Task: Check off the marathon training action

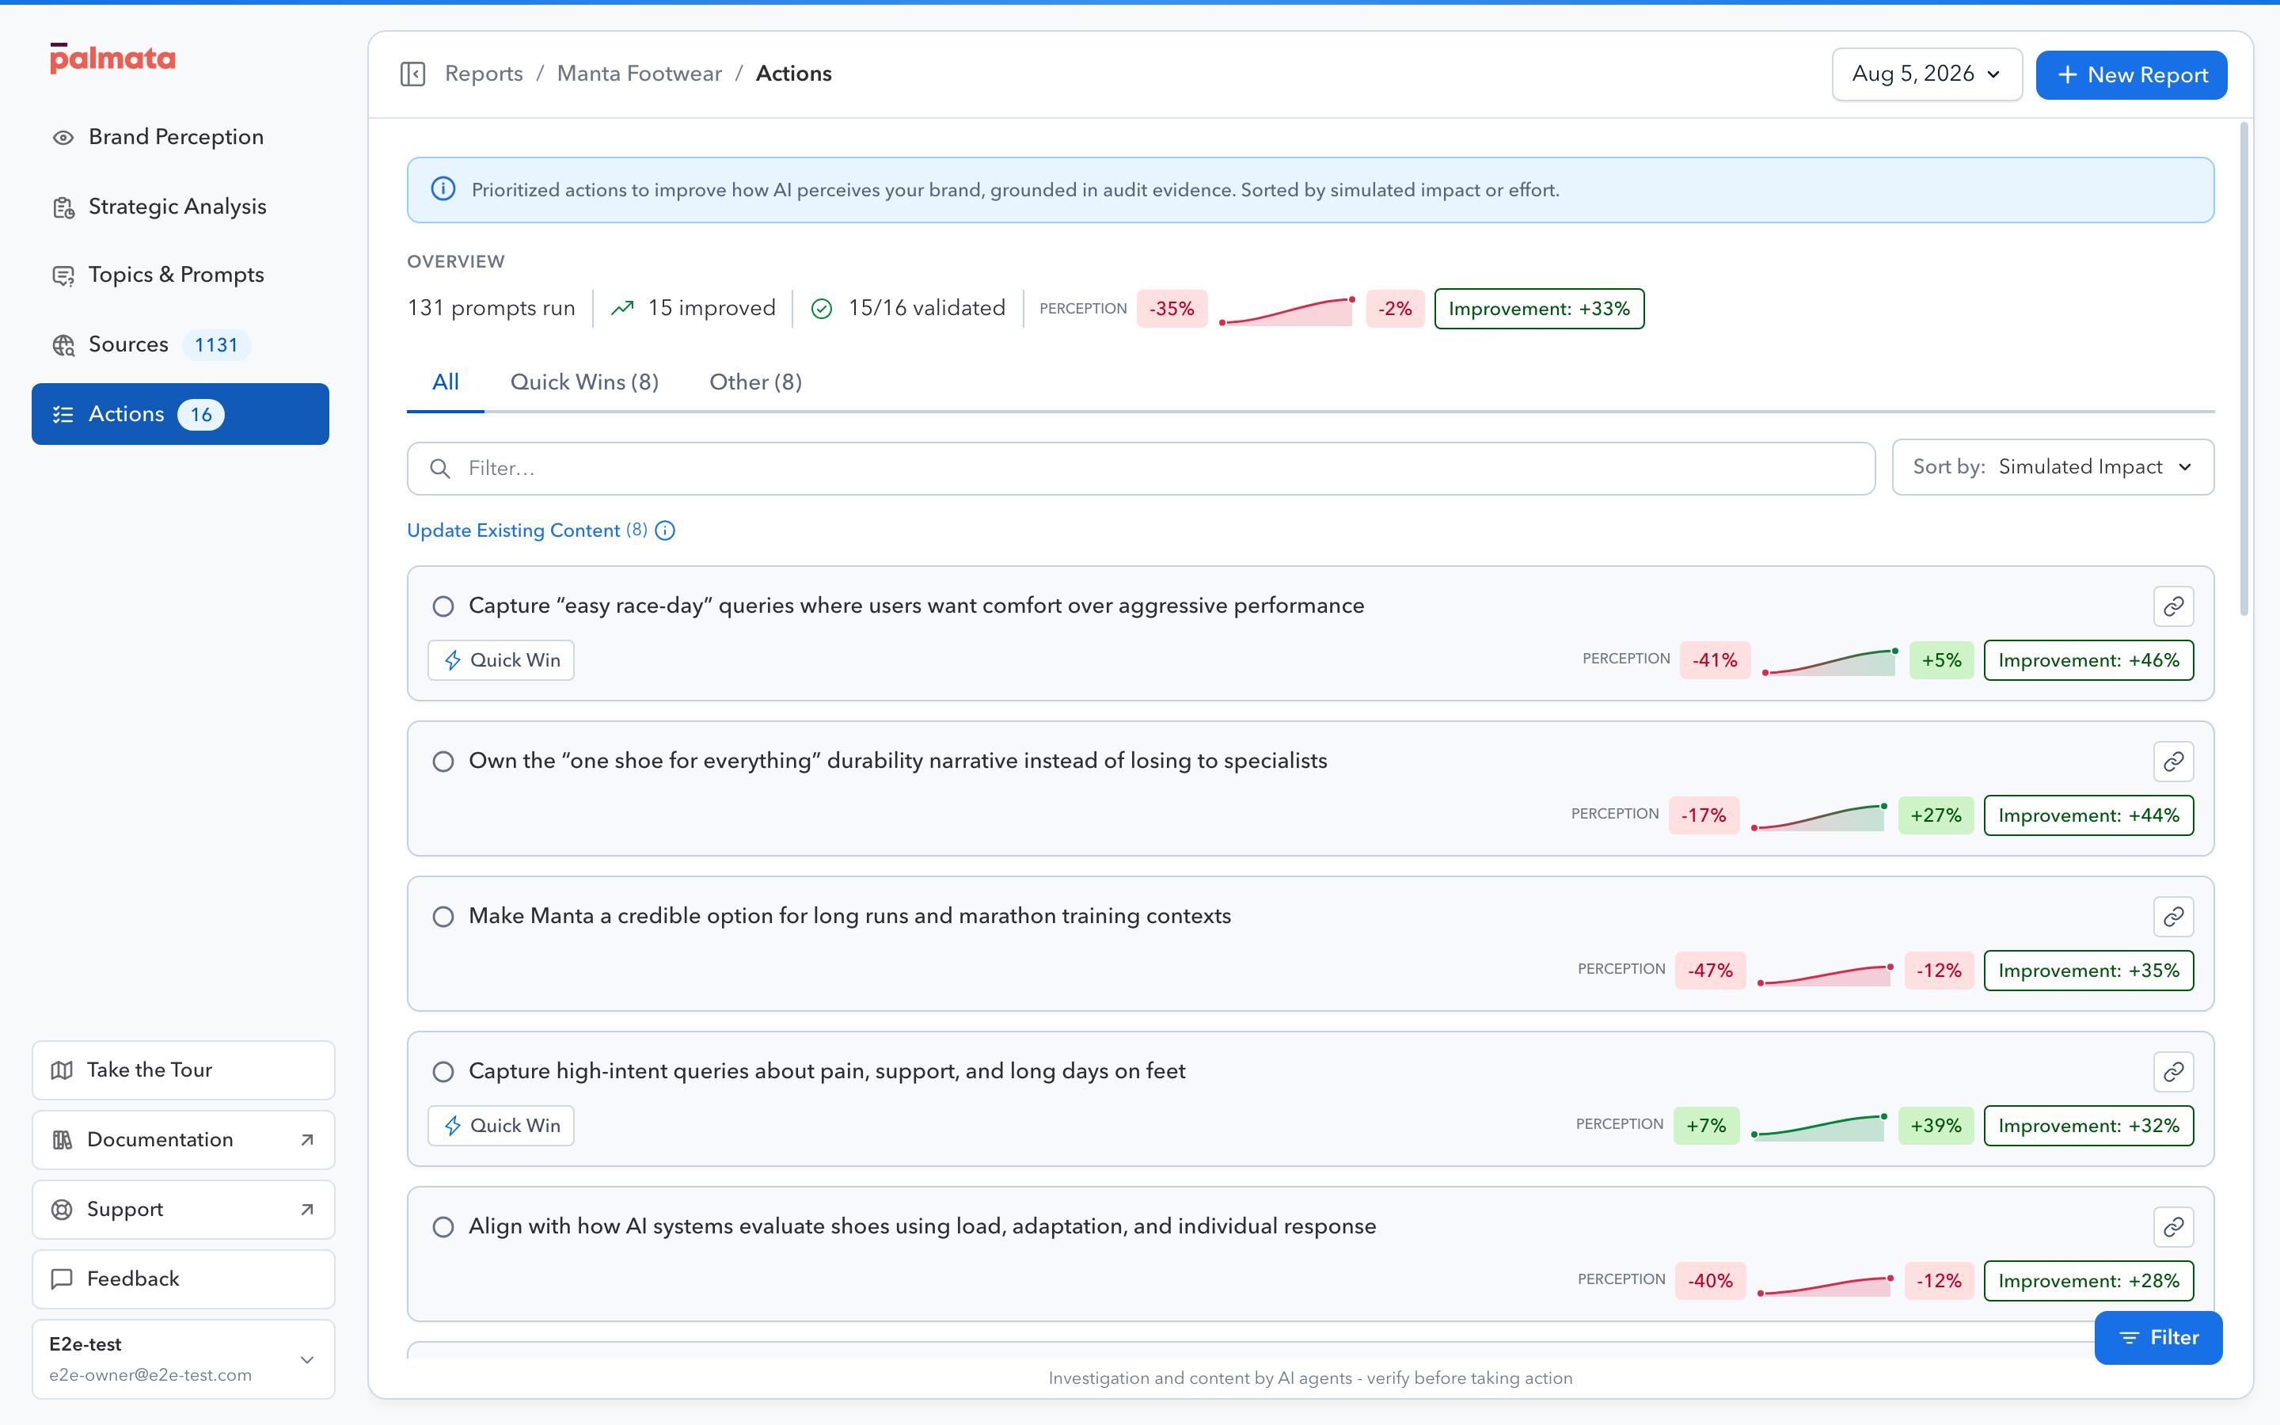Action: pyautogui.click(x=443, y=917)
